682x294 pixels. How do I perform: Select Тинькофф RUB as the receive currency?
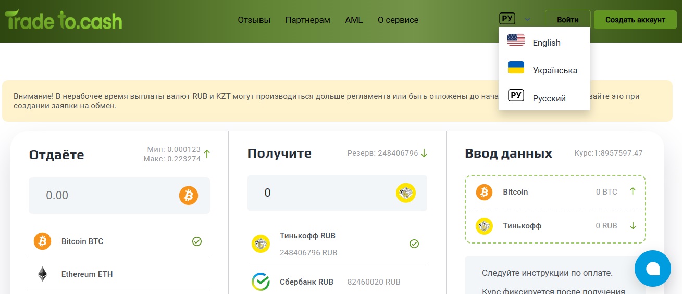point(307,236)
